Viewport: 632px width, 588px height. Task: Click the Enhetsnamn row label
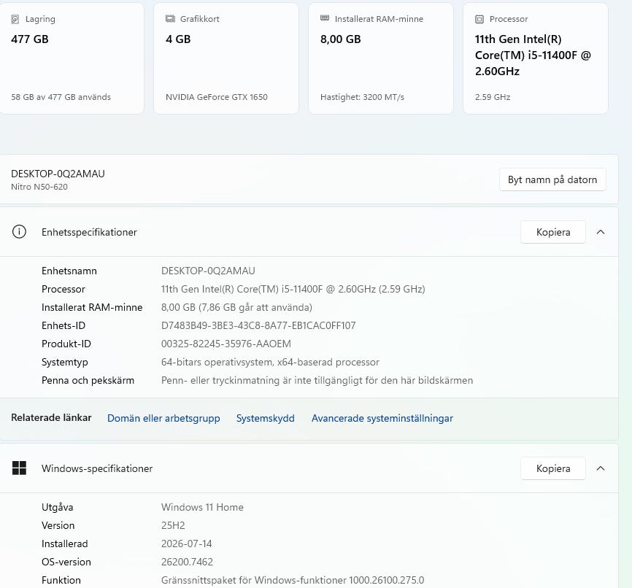[x=69, y=271]
